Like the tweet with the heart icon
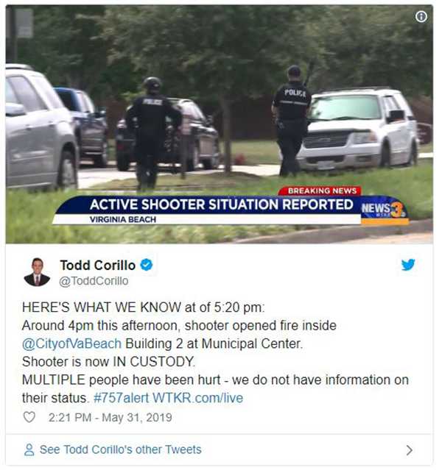The width and height of the screenshot is (442, 470). [29, 417]
